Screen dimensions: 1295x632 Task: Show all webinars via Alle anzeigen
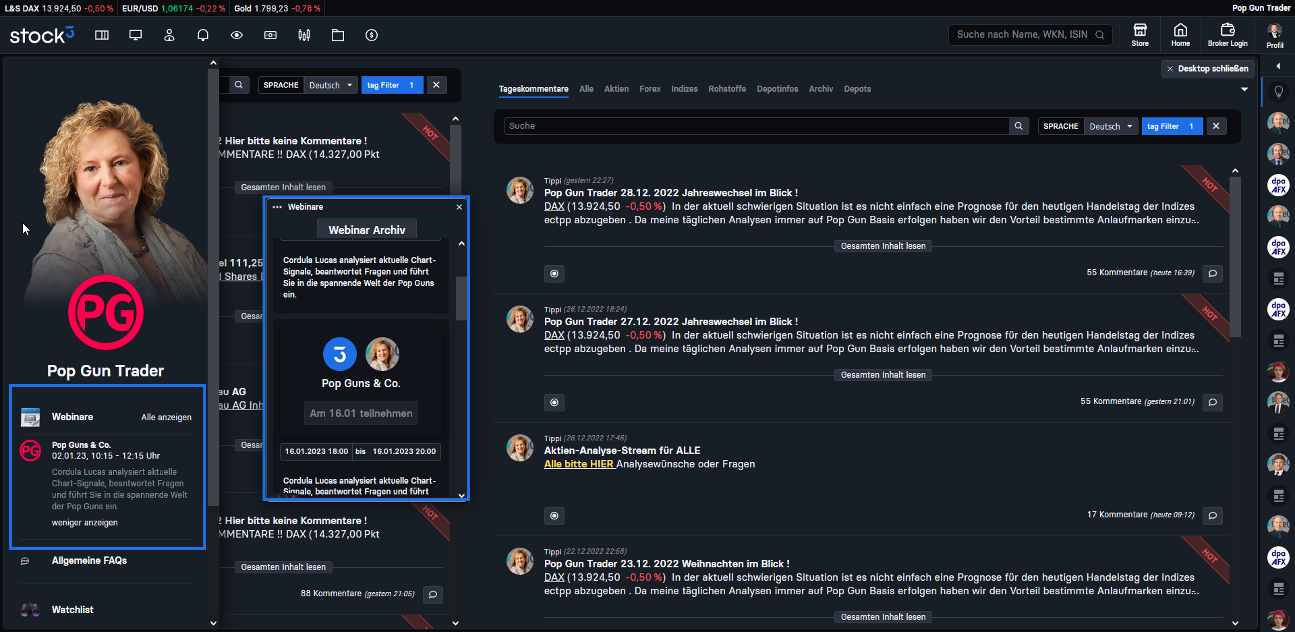(x=166, y=417)
